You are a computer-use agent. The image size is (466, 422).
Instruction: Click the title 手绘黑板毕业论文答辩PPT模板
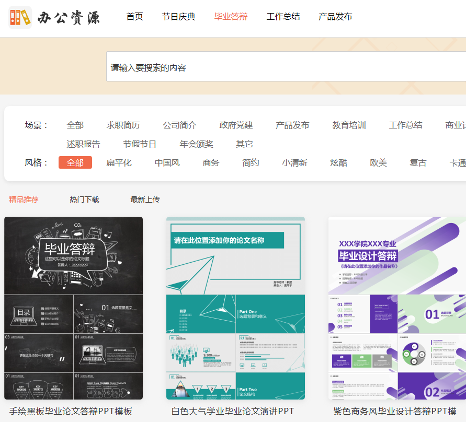(x=71, y=412)
